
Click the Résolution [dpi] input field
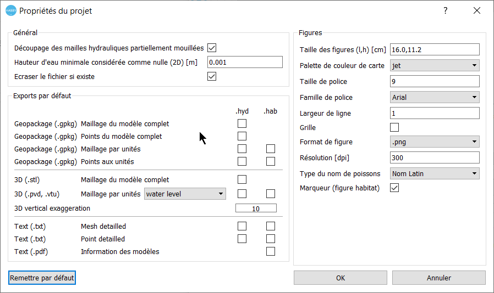click(x=435, y=158)
